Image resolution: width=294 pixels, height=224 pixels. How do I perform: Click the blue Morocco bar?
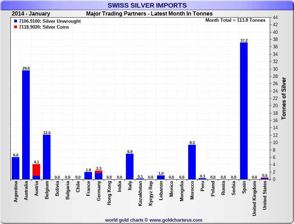pos(192,162)
